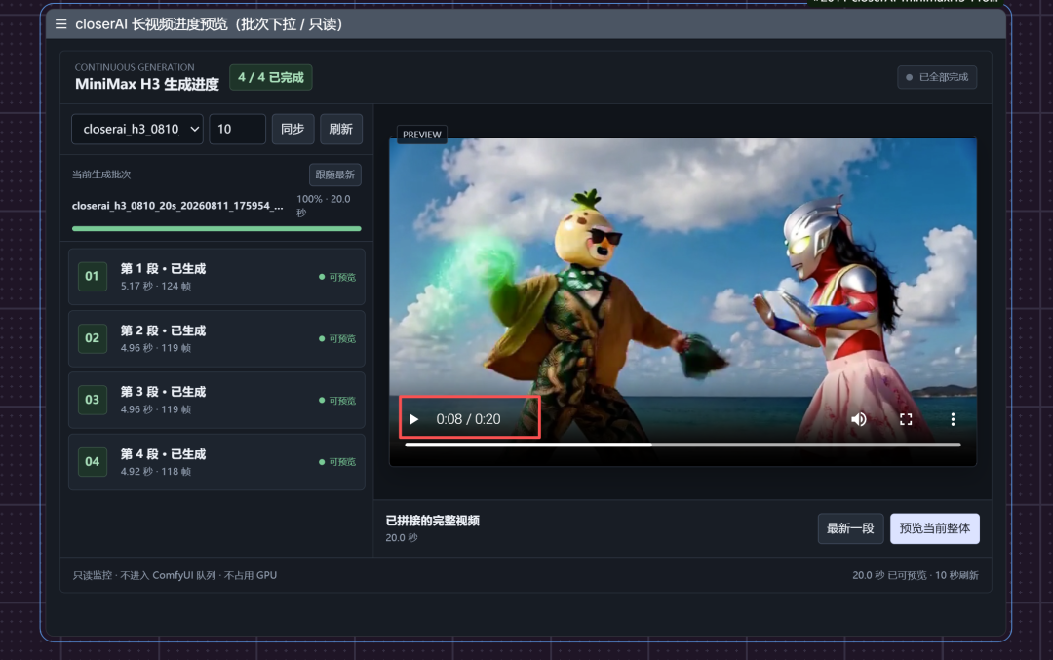
Task: Select segment 01 第 1 段 row
Action: [x=216, y=277]
